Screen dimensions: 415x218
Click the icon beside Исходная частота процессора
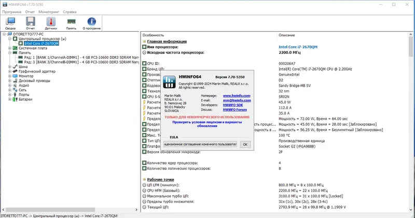pos(144,52)
